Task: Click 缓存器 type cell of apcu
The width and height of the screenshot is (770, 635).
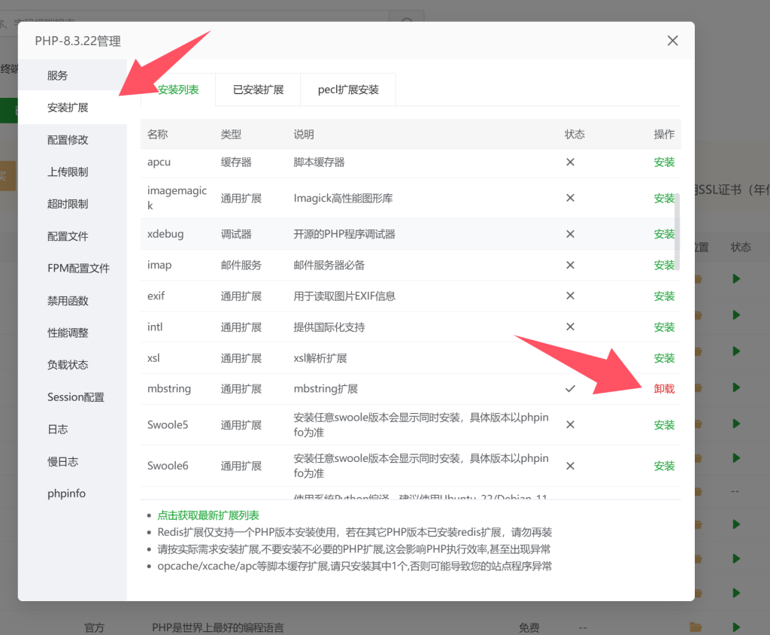Action: pos(235,163)
